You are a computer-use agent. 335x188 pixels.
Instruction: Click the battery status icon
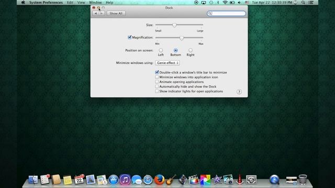tap(232, 3)
